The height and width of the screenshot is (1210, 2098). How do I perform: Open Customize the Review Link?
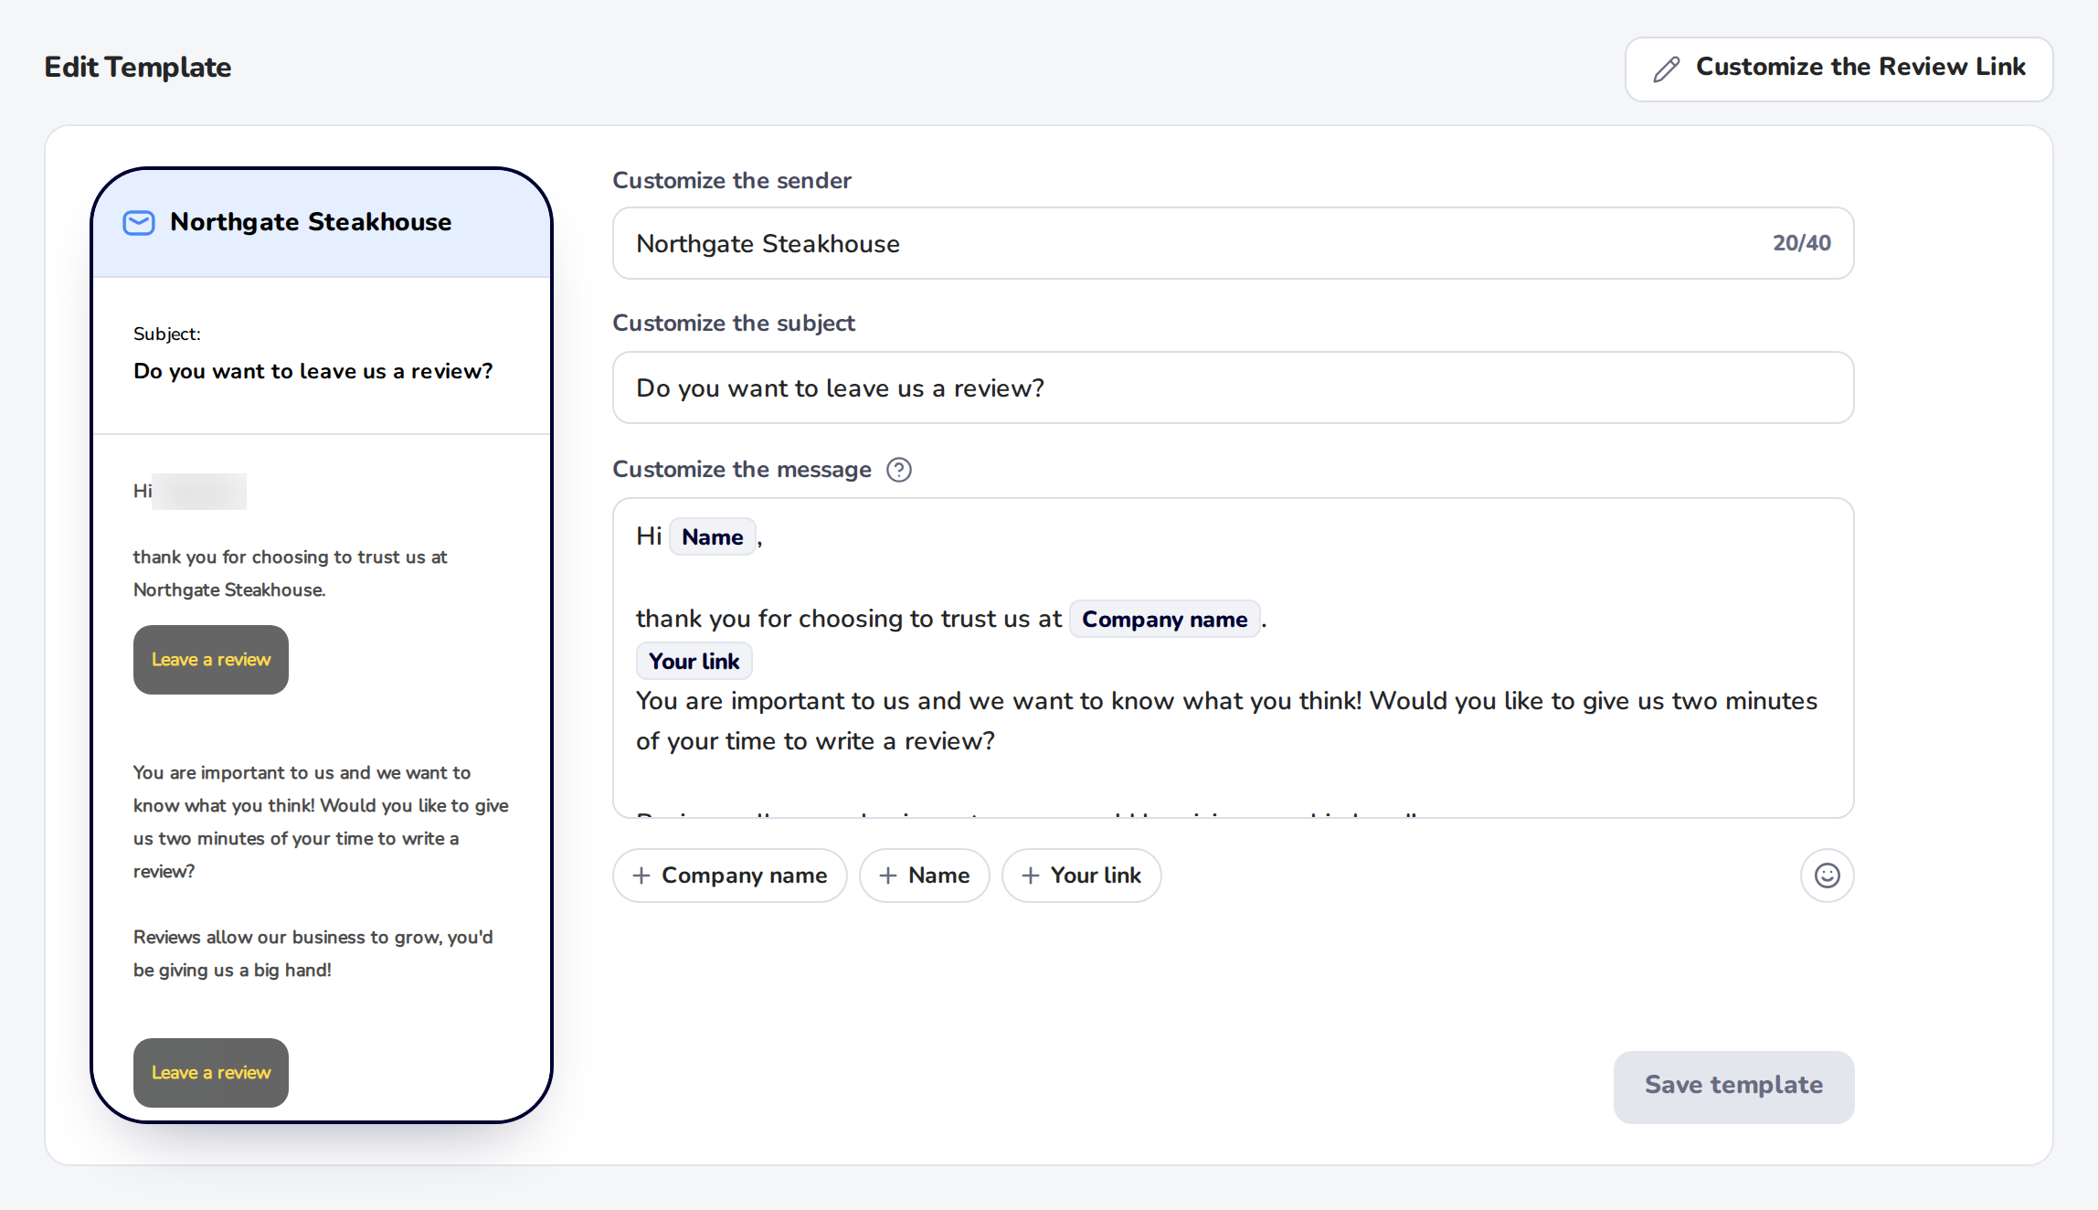coord(1838,69)
